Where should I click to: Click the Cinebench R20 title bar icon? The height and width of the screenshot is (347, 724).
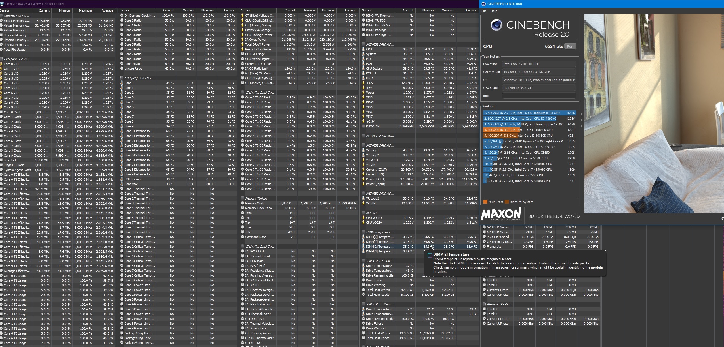[x=483, y=4]
